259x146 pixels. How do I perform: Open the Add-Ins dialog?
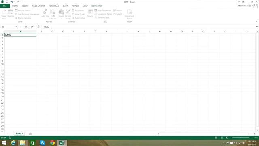click(45, 13)
